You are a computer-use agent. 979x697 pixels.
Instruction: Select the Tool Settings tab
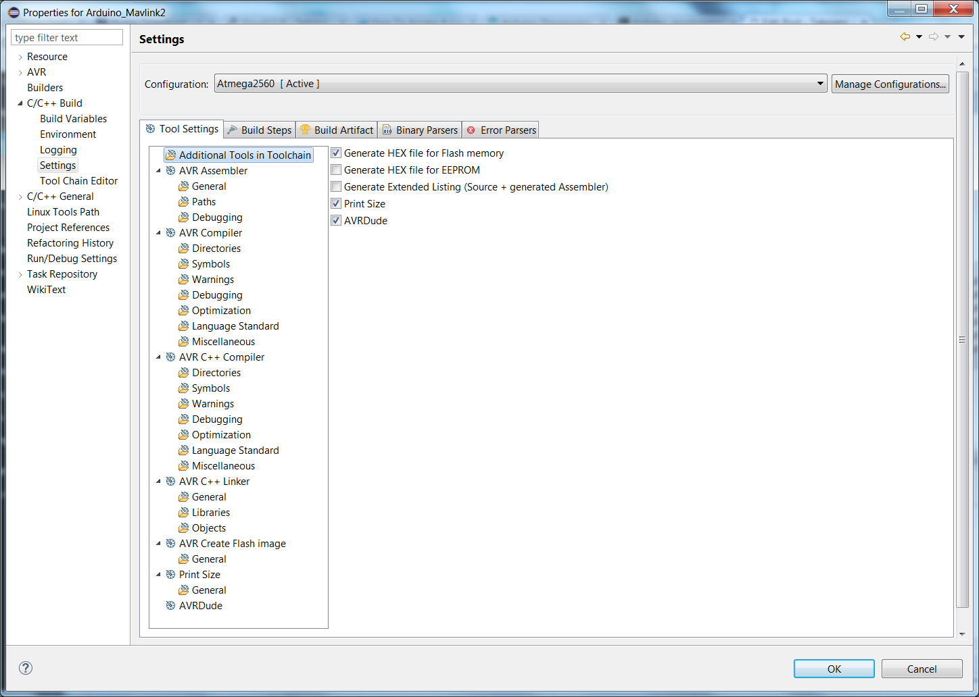click(x=182, y=129)
